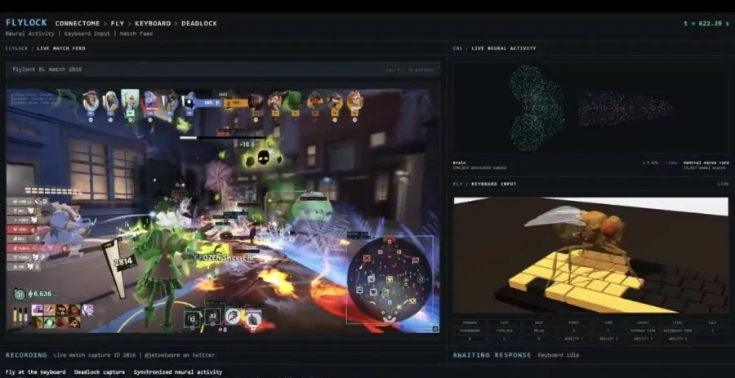This screenshot has width=735, height=378.
Task: Click the orange-haired hero portrait on amber team
Action: point(354,101)
